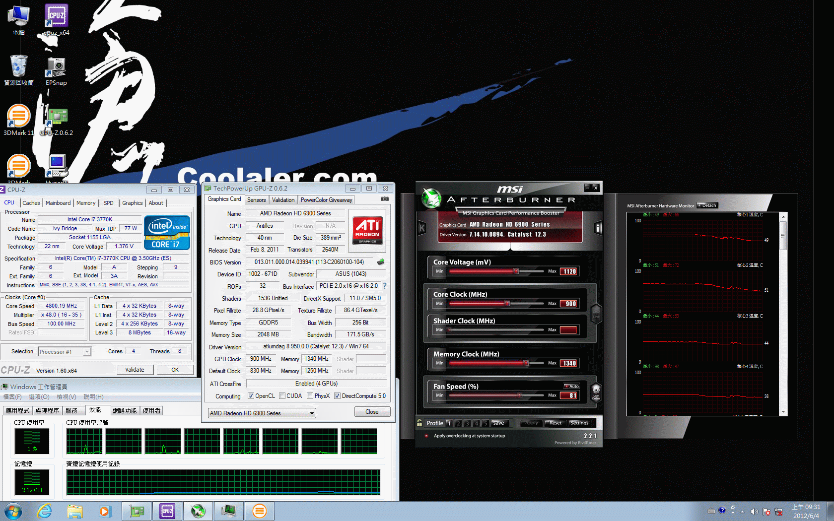Open Processor #1 selection dropdown
Image resolution: width=834 pixels, height=521 pixels.
[65, 351]
